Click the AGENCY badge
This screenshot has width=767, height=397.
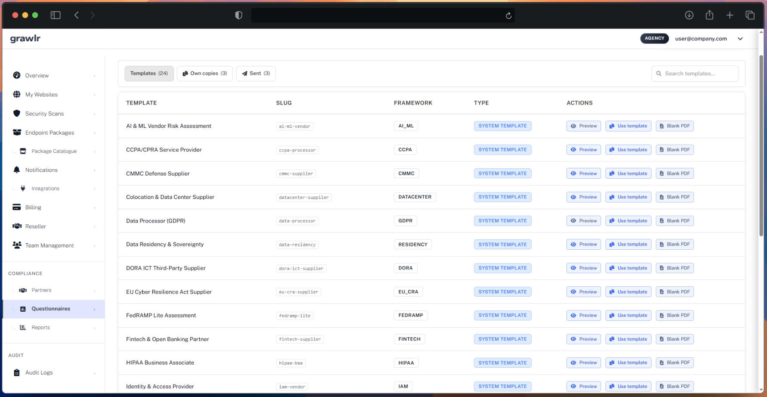[654, 38]
